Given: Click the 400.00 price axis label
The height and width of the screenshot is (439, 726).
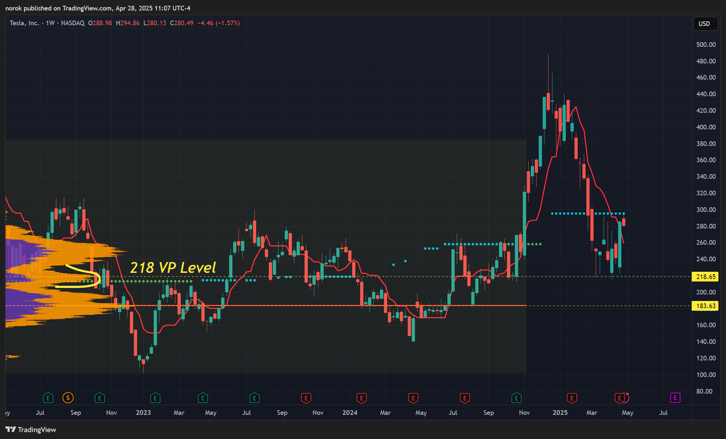Looking at the screenshot, I should pyautogui.click(x=706, y=127).
